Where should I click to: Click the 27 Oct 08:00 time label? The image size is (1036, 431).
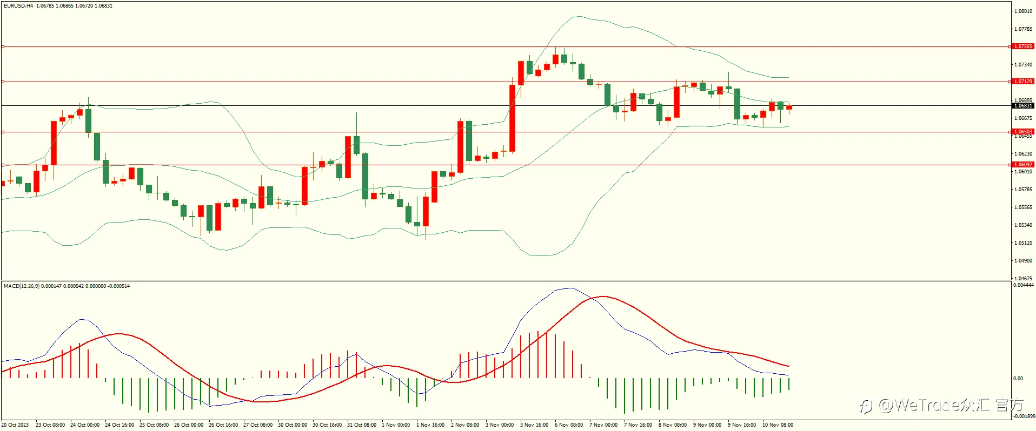pyautogui.click(x=258, y=425)
